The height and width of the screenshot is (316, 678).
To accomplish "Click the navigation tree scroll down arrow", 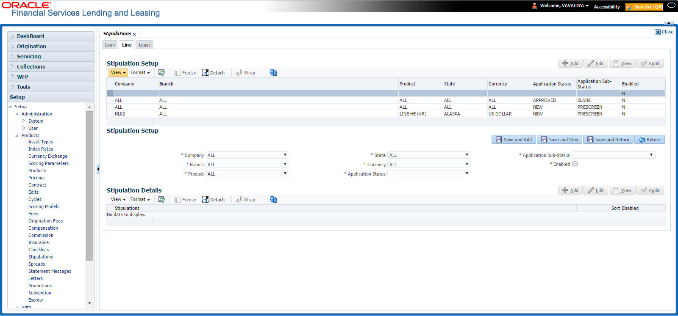I will point(89,303).
